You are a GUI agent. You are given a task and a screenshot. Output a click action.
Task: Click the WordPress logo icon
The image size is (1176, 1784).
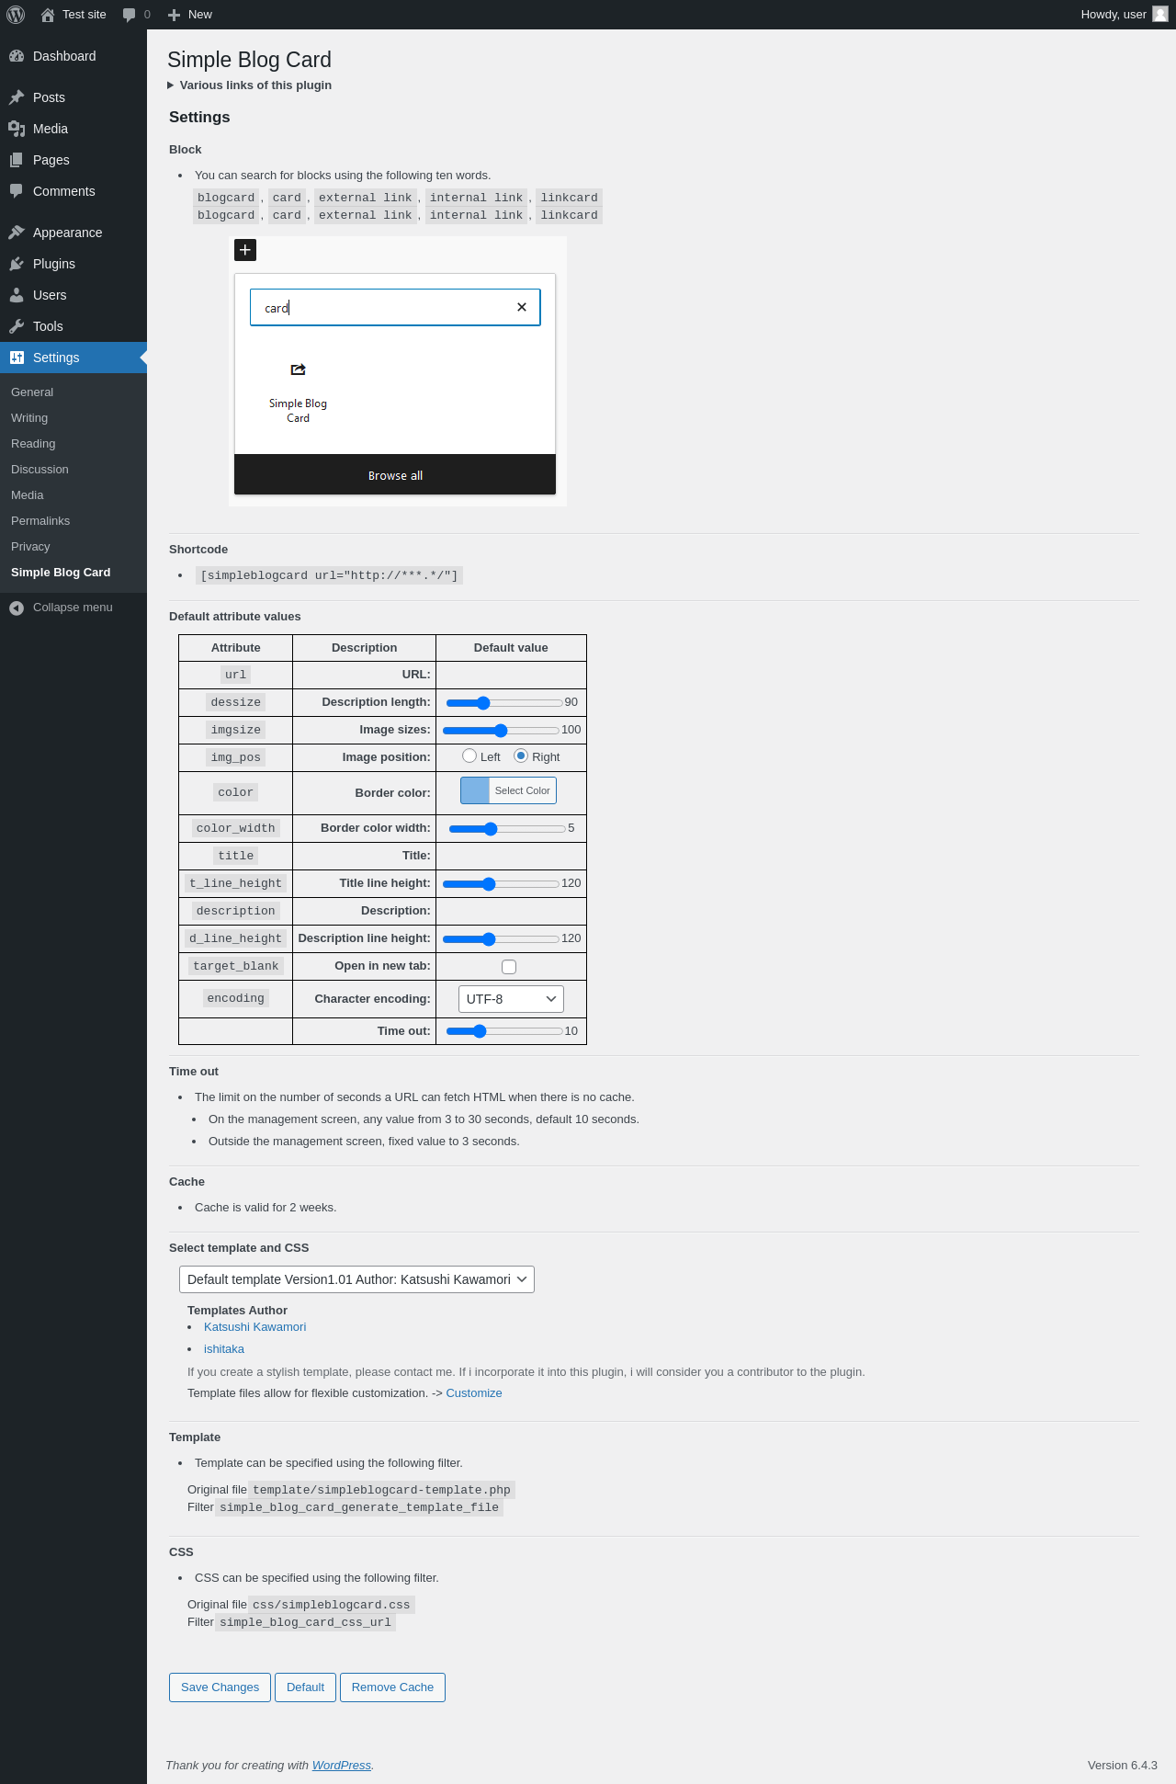pos(16,15)
